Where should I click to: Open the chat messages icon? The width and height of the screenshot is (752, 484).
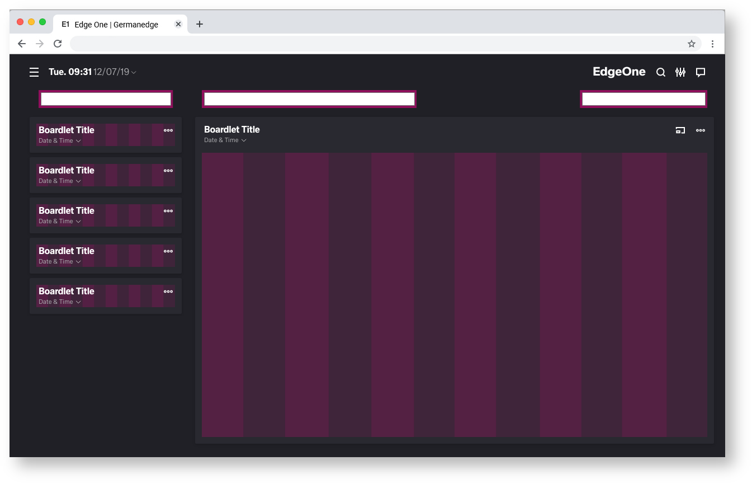(700, 72)
